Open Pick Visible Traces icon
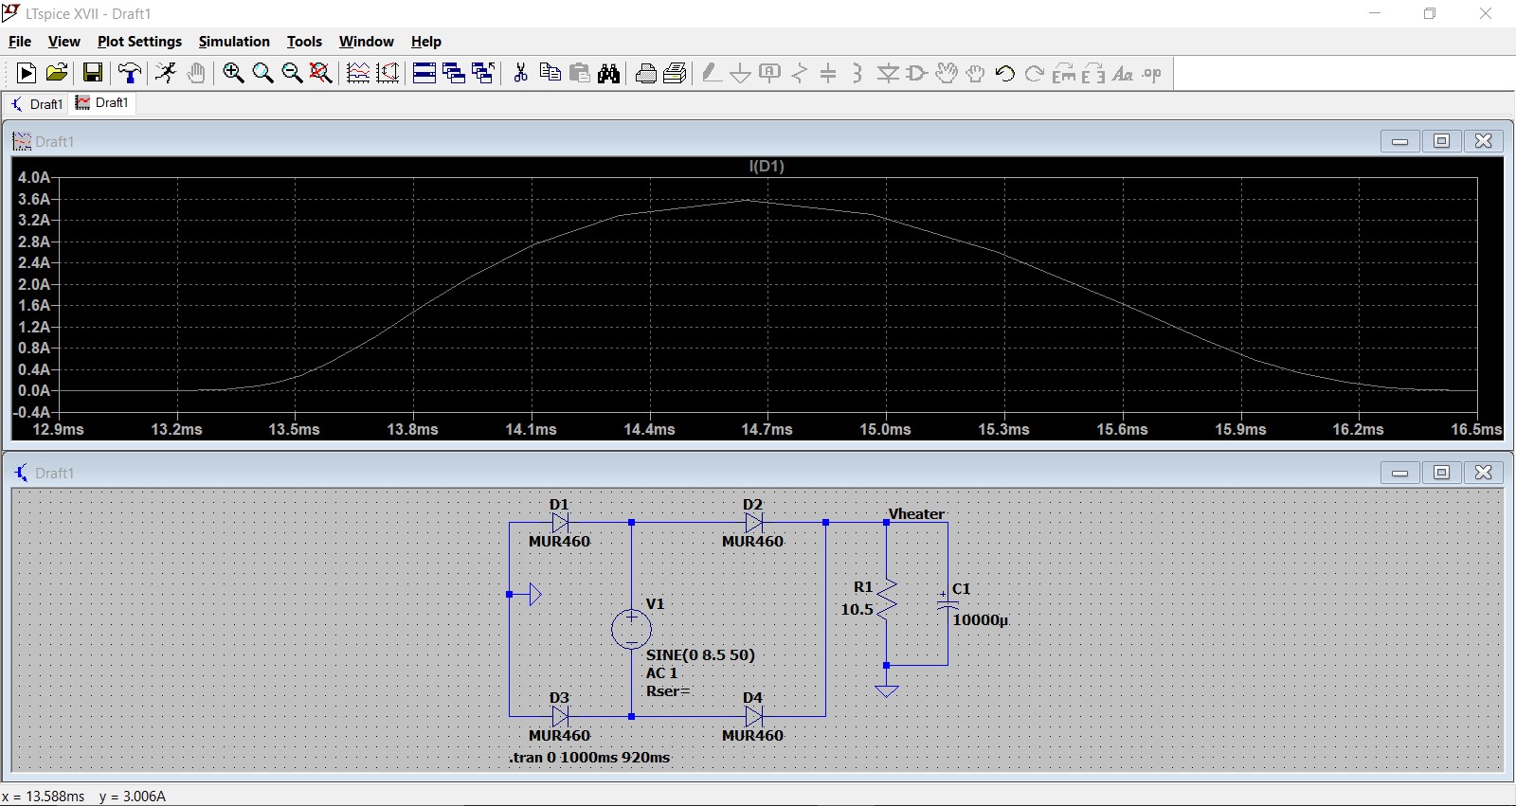The width and height of the screenshot is (1516, 806). tap(358, 73)
